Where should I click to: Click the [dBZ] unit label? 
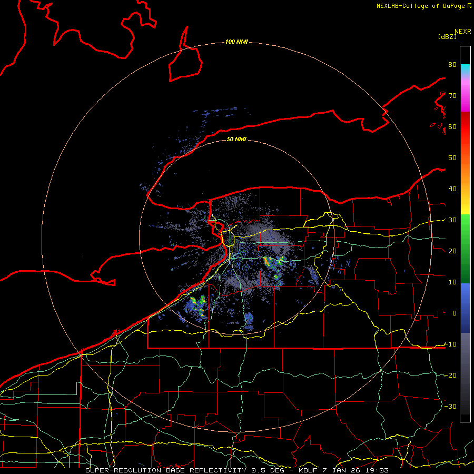[447, 36]
